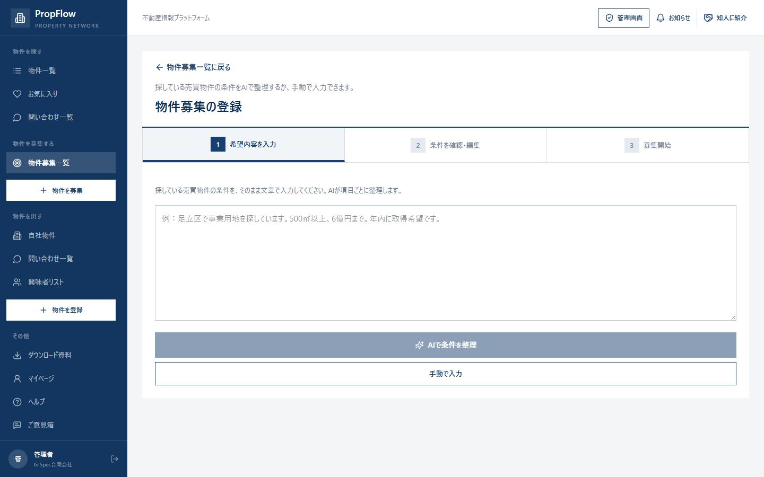The width and height of the screenshot is (764, 477).
Task: Follow the 物件募集一覧に戻る back link
Action: point(193,67)
